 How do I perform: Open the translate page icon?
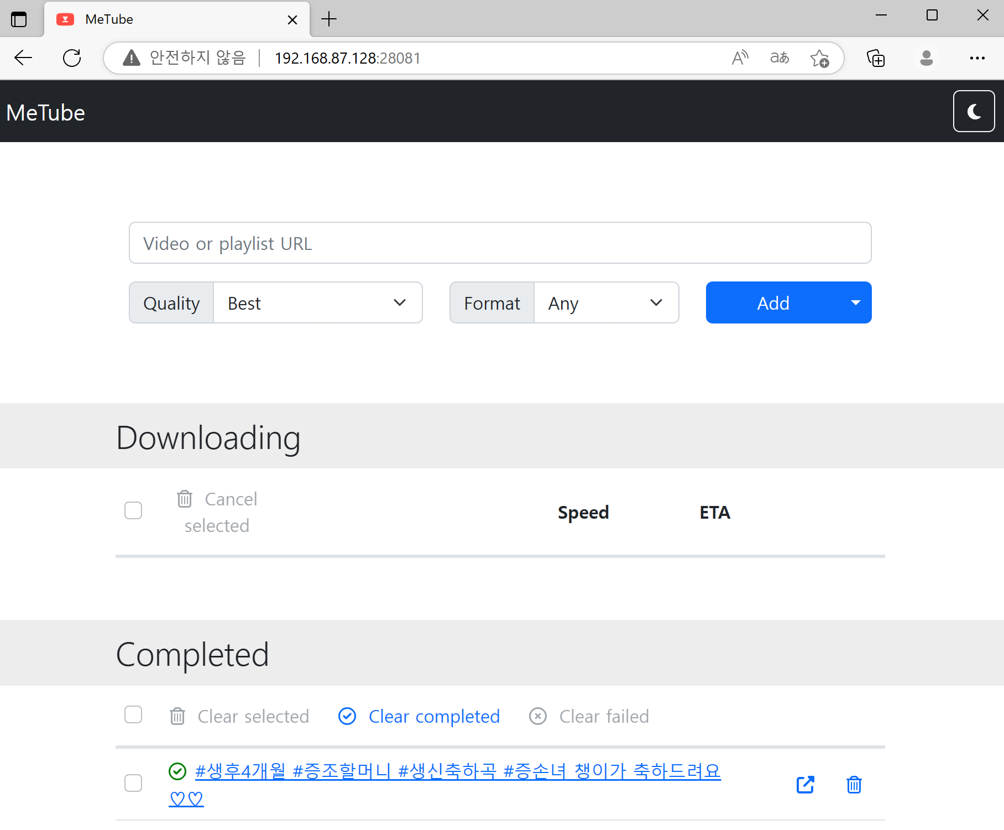tap(780, 58)
